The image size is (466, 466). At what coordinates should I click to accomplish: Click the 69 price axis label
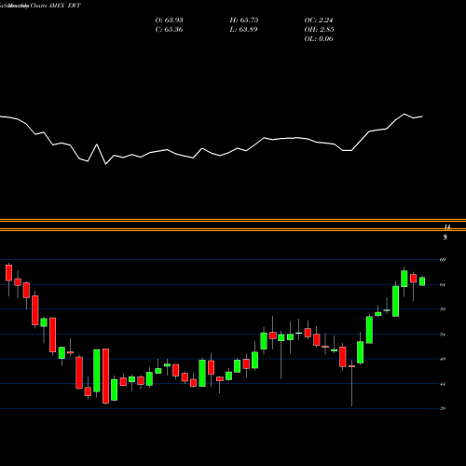(x=443, y=260)
